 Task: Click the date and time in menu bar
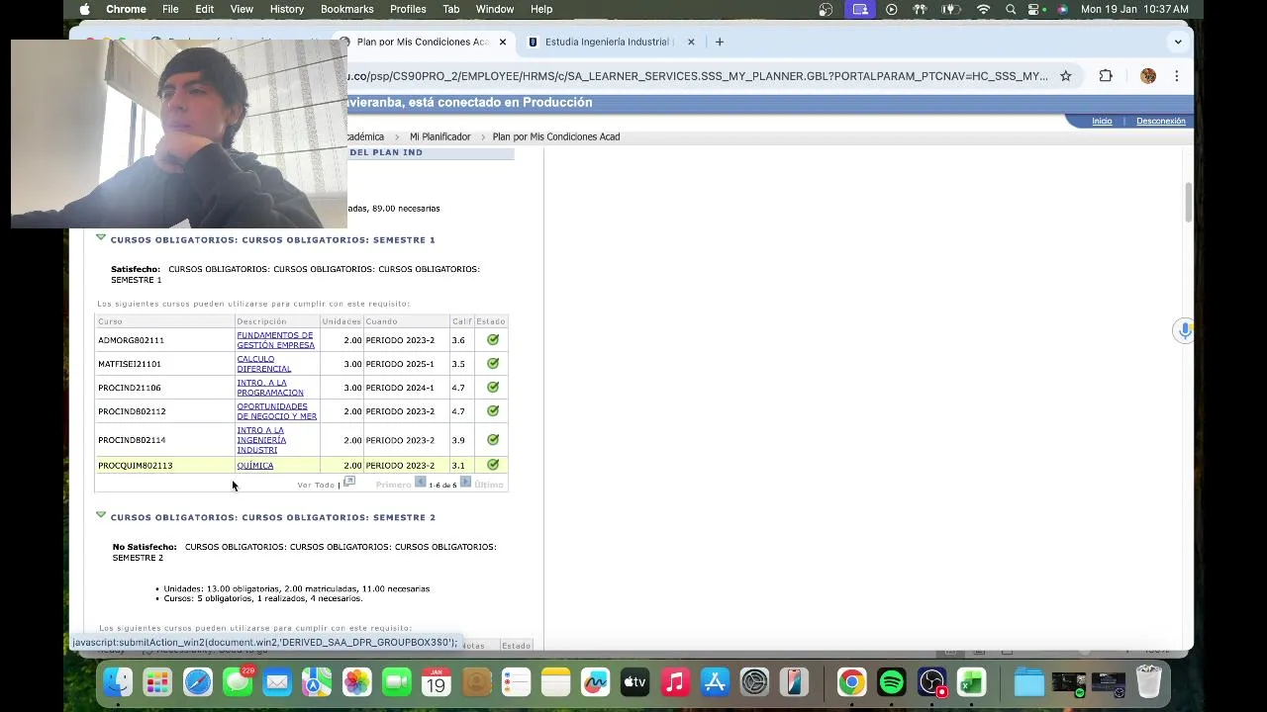point(1134,9)
